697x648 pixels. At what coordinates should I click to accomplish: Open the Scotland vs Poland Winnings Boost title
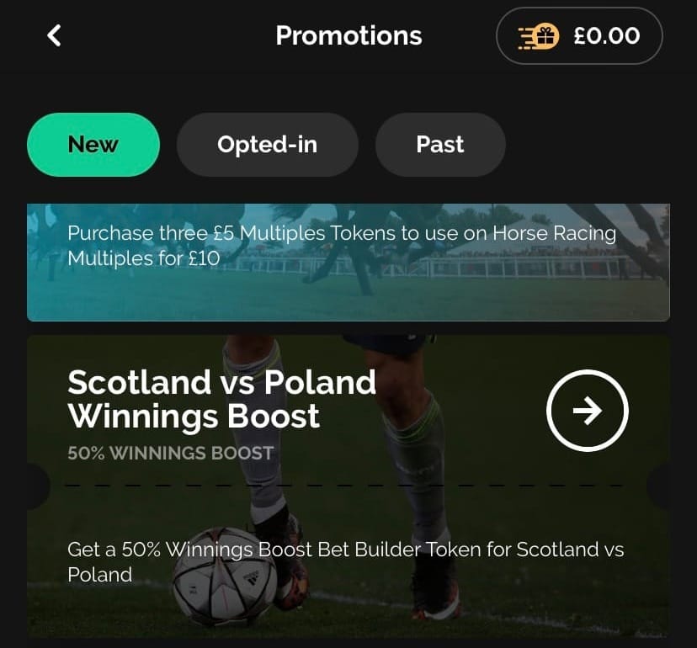click(x=222, y=399)
